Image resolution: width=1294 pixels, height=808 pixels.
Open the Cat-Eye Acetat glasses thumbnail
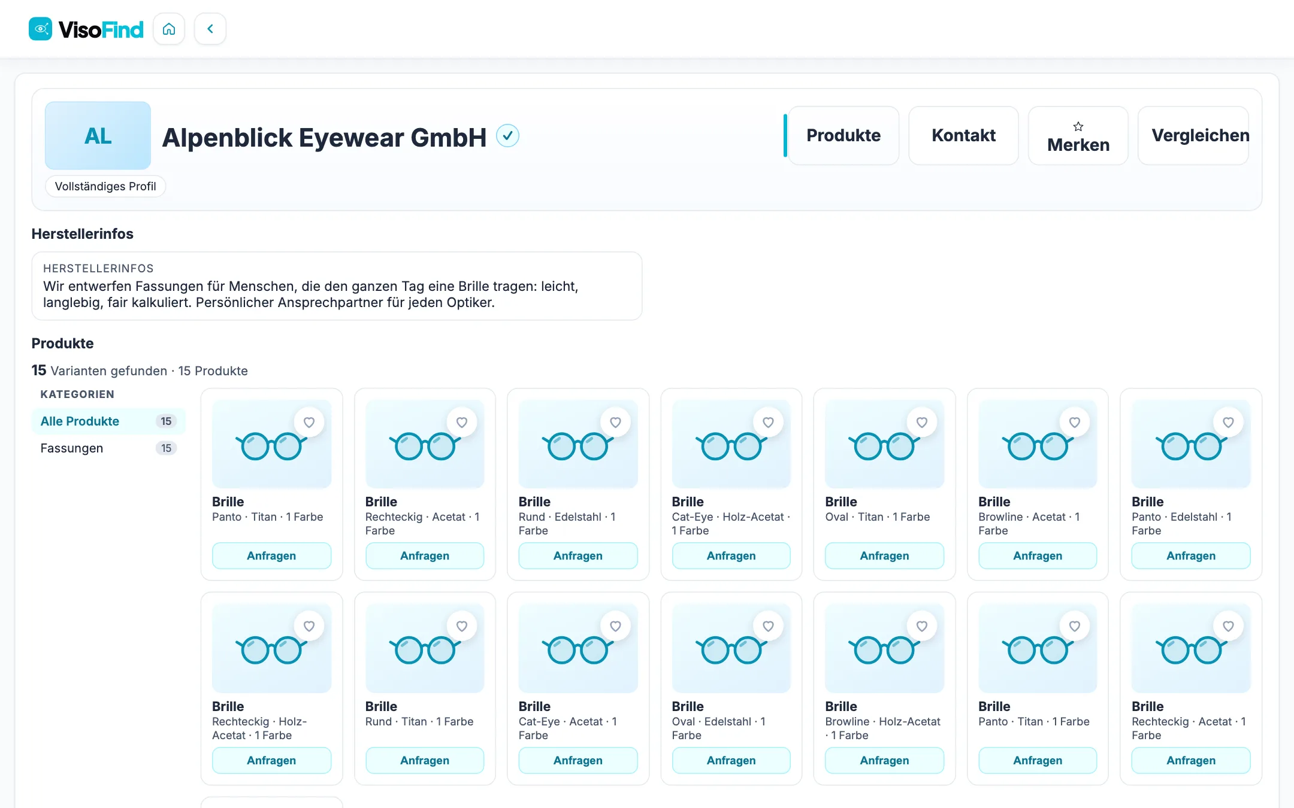click(x=578, y=648)
